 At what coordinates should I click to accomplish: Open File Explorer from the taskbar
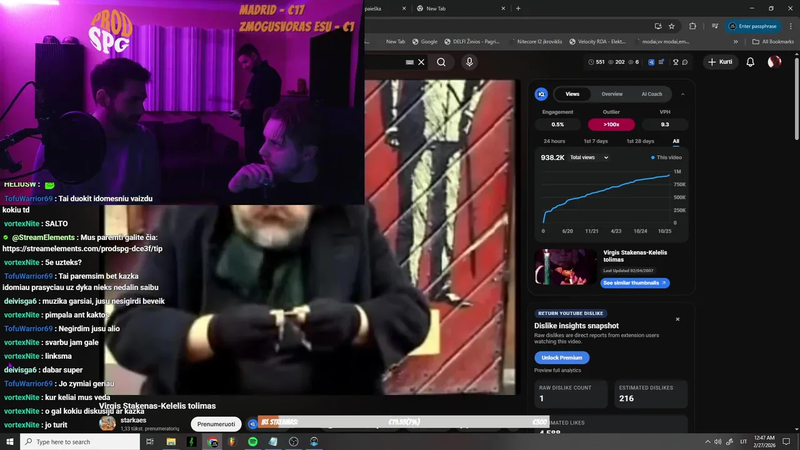pos(171,442)
